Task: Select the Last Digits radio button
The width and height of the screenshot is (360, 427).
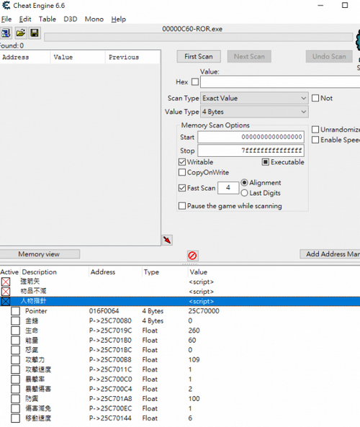Action: 245,193
